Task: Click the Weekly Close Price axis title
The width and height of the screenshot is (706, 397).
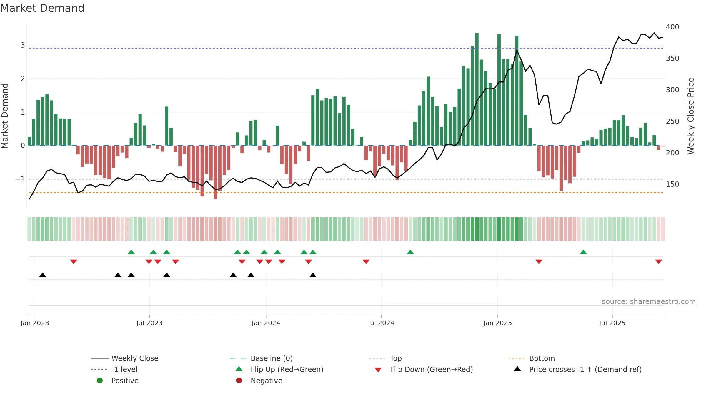Action: click(691, 116)
